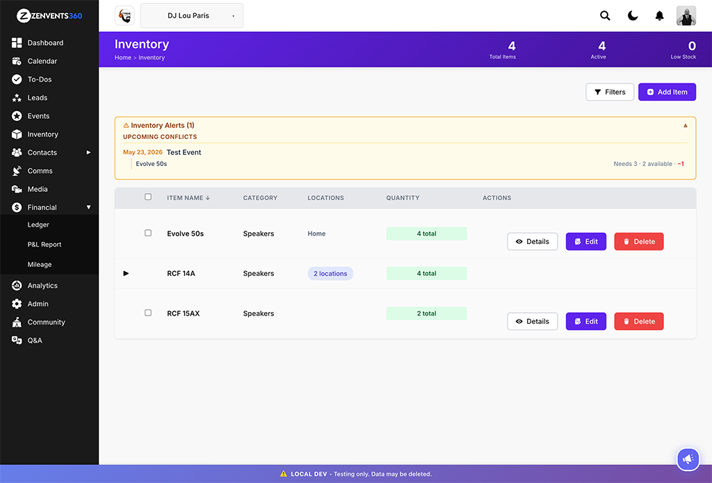712x483 pixels.
Task: Select the Contacts people icon
Action: (17, 152)
